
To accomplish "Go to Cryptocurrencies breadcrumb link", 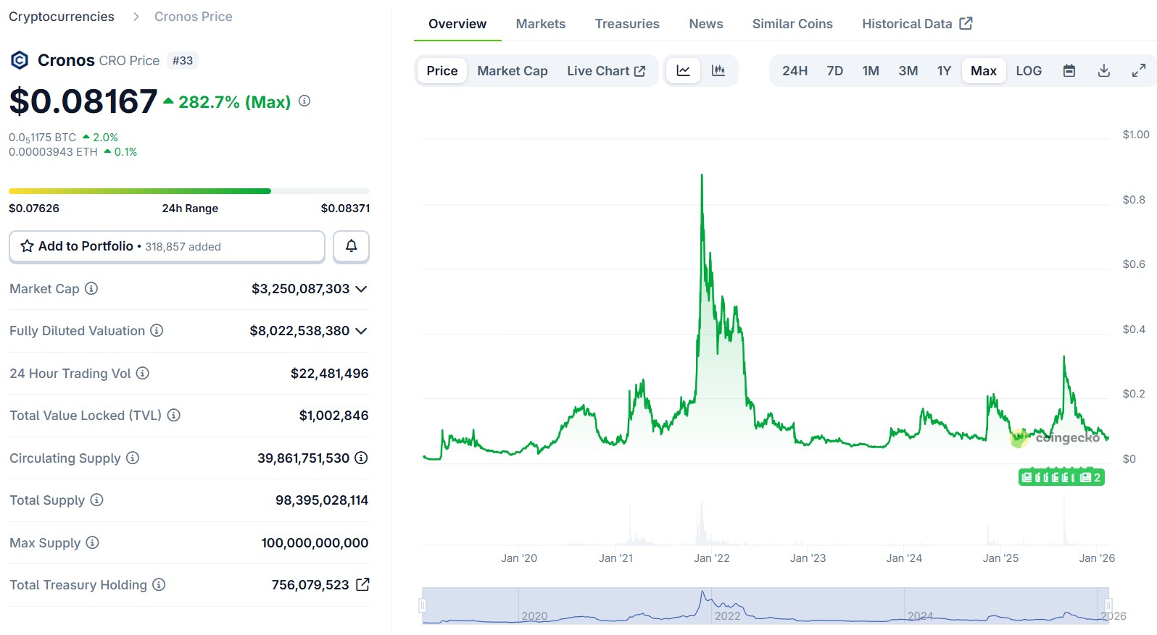I will (x=62, y=17).
